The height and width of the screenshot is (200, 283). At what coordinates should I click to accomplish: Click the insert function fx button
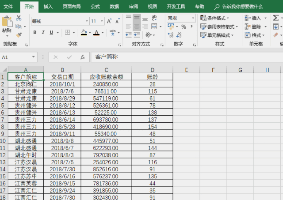tap(83, 57)
